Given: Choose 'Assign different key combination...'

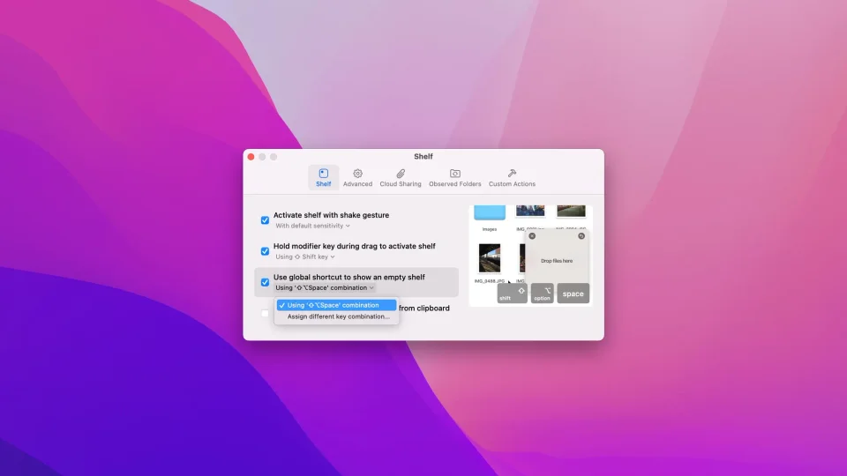Looking at the screenshot, I should [x=336, y=316].
